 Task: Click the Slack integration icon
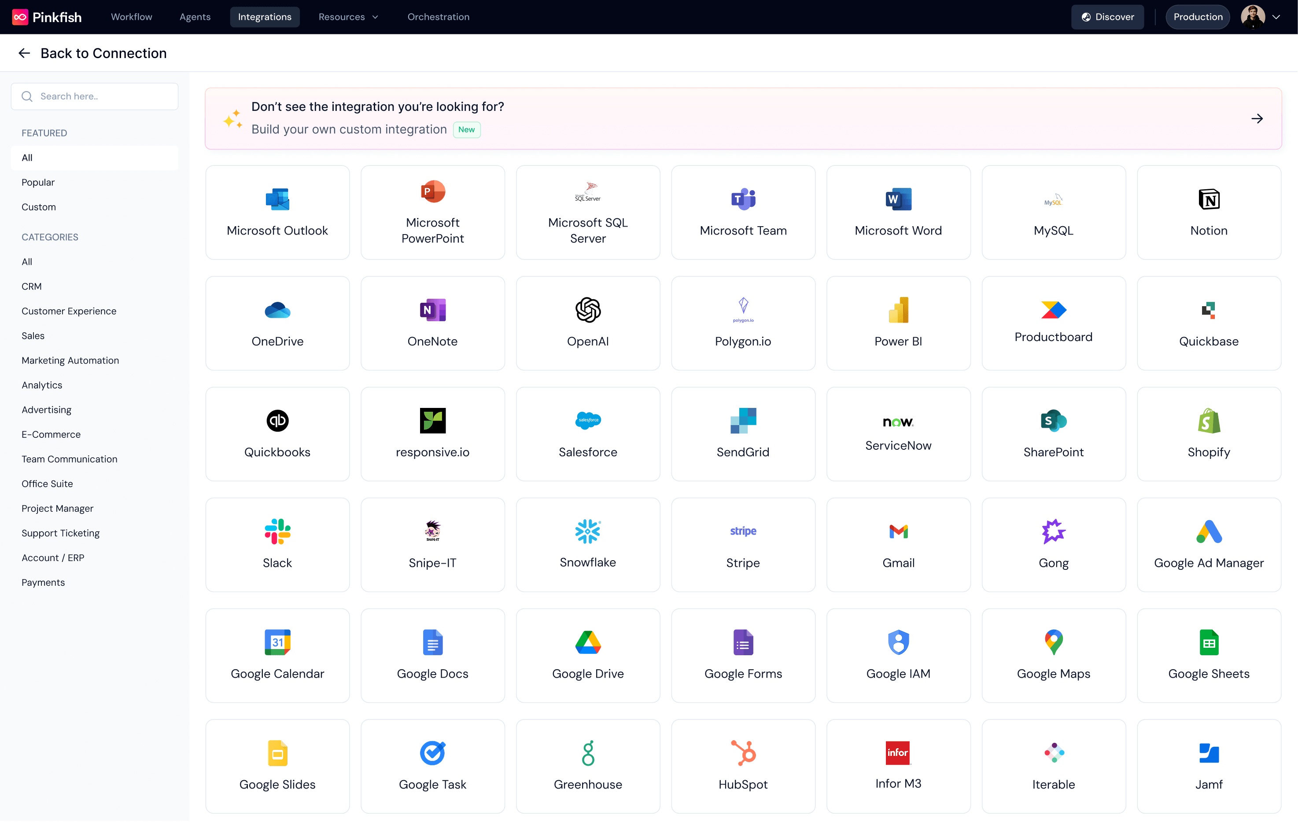tap(277, 531)
